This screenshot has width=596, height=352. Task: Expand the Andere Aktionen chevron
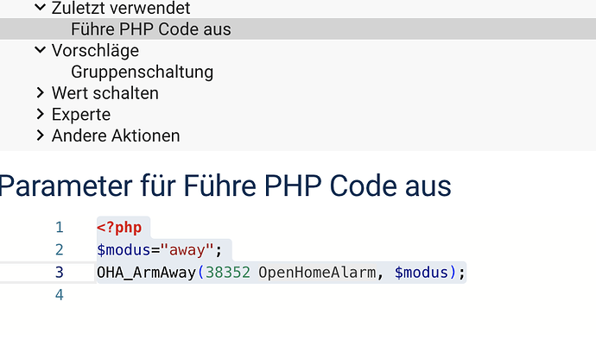(41, 135)
